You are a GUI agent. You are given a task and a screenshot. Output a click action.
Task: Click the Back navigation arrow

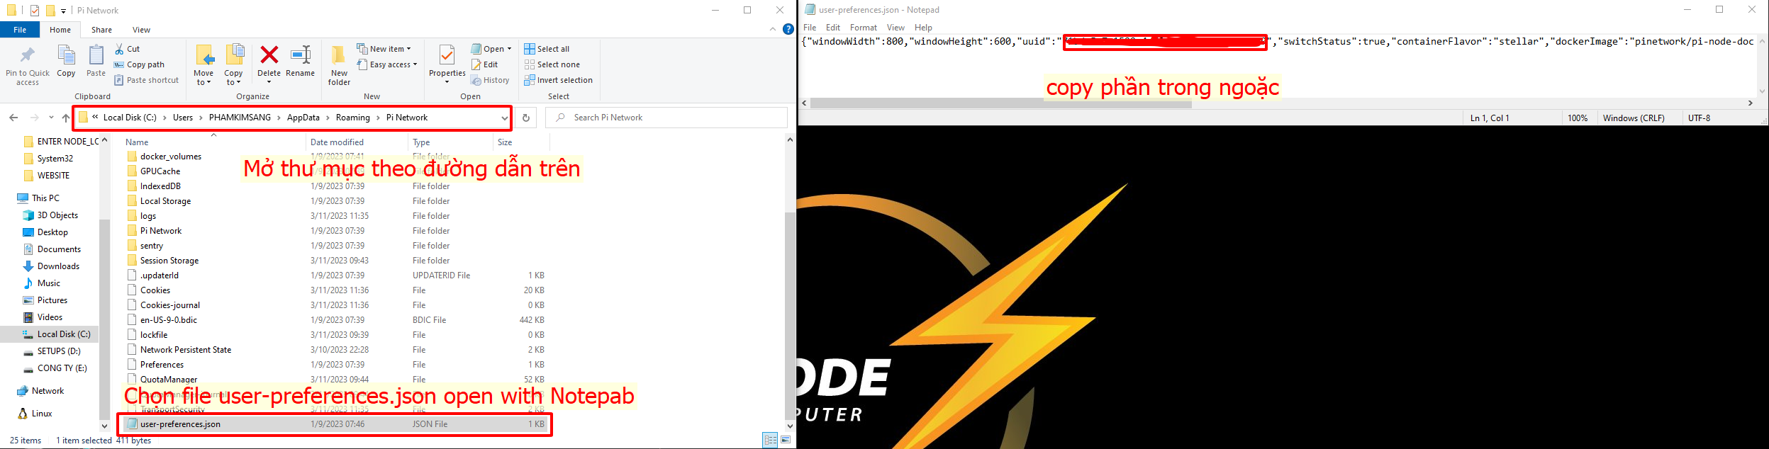pos(13,118)
